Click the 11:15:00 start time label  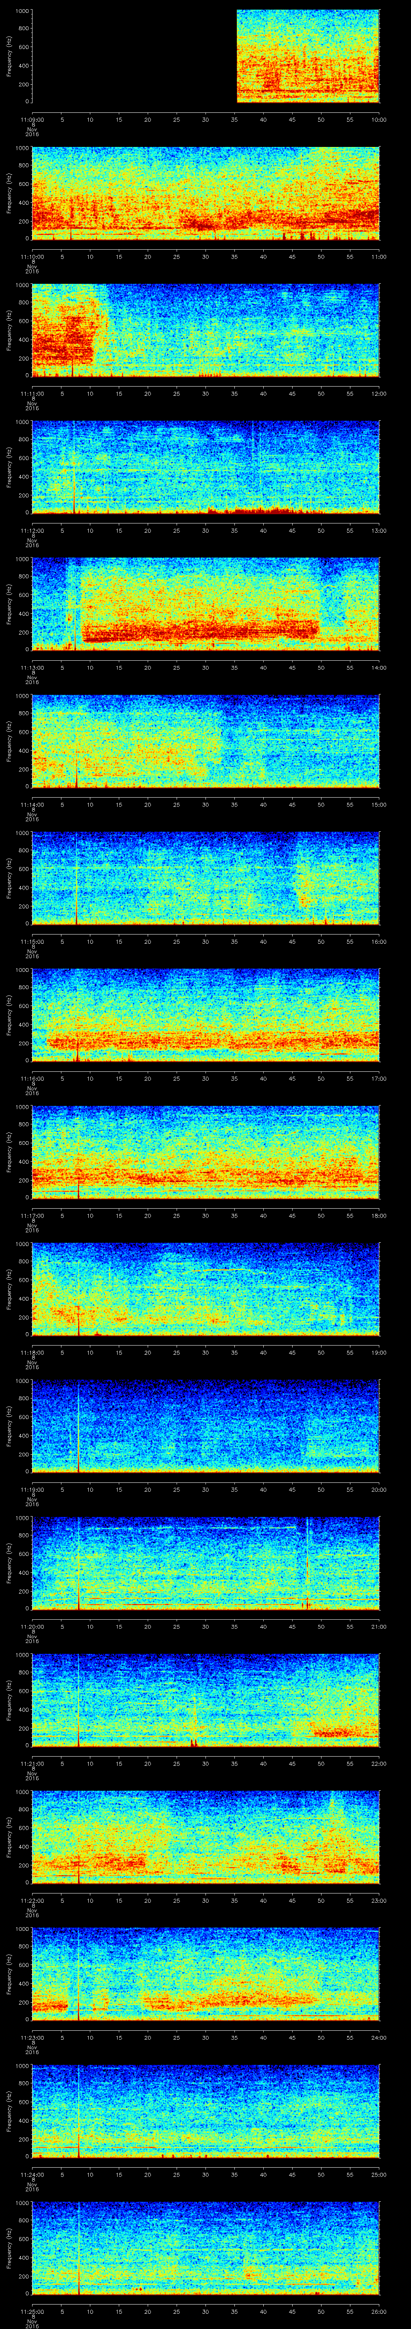click(x=32, y=941)
